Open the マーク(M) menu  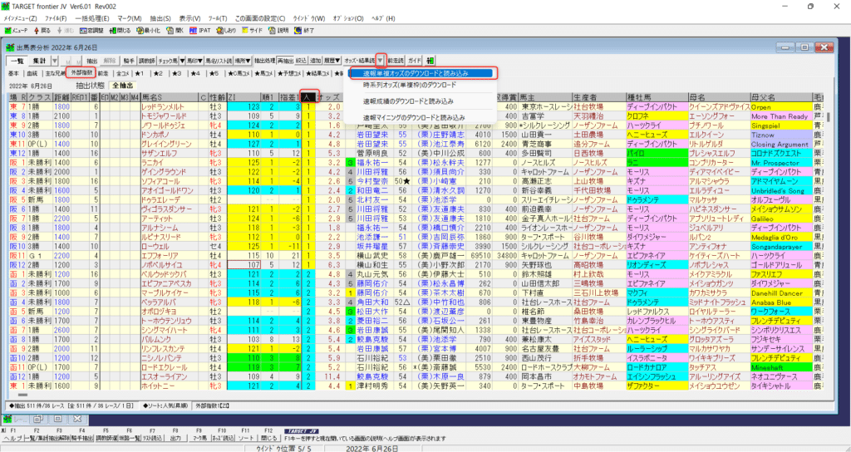tap(130, 18)
